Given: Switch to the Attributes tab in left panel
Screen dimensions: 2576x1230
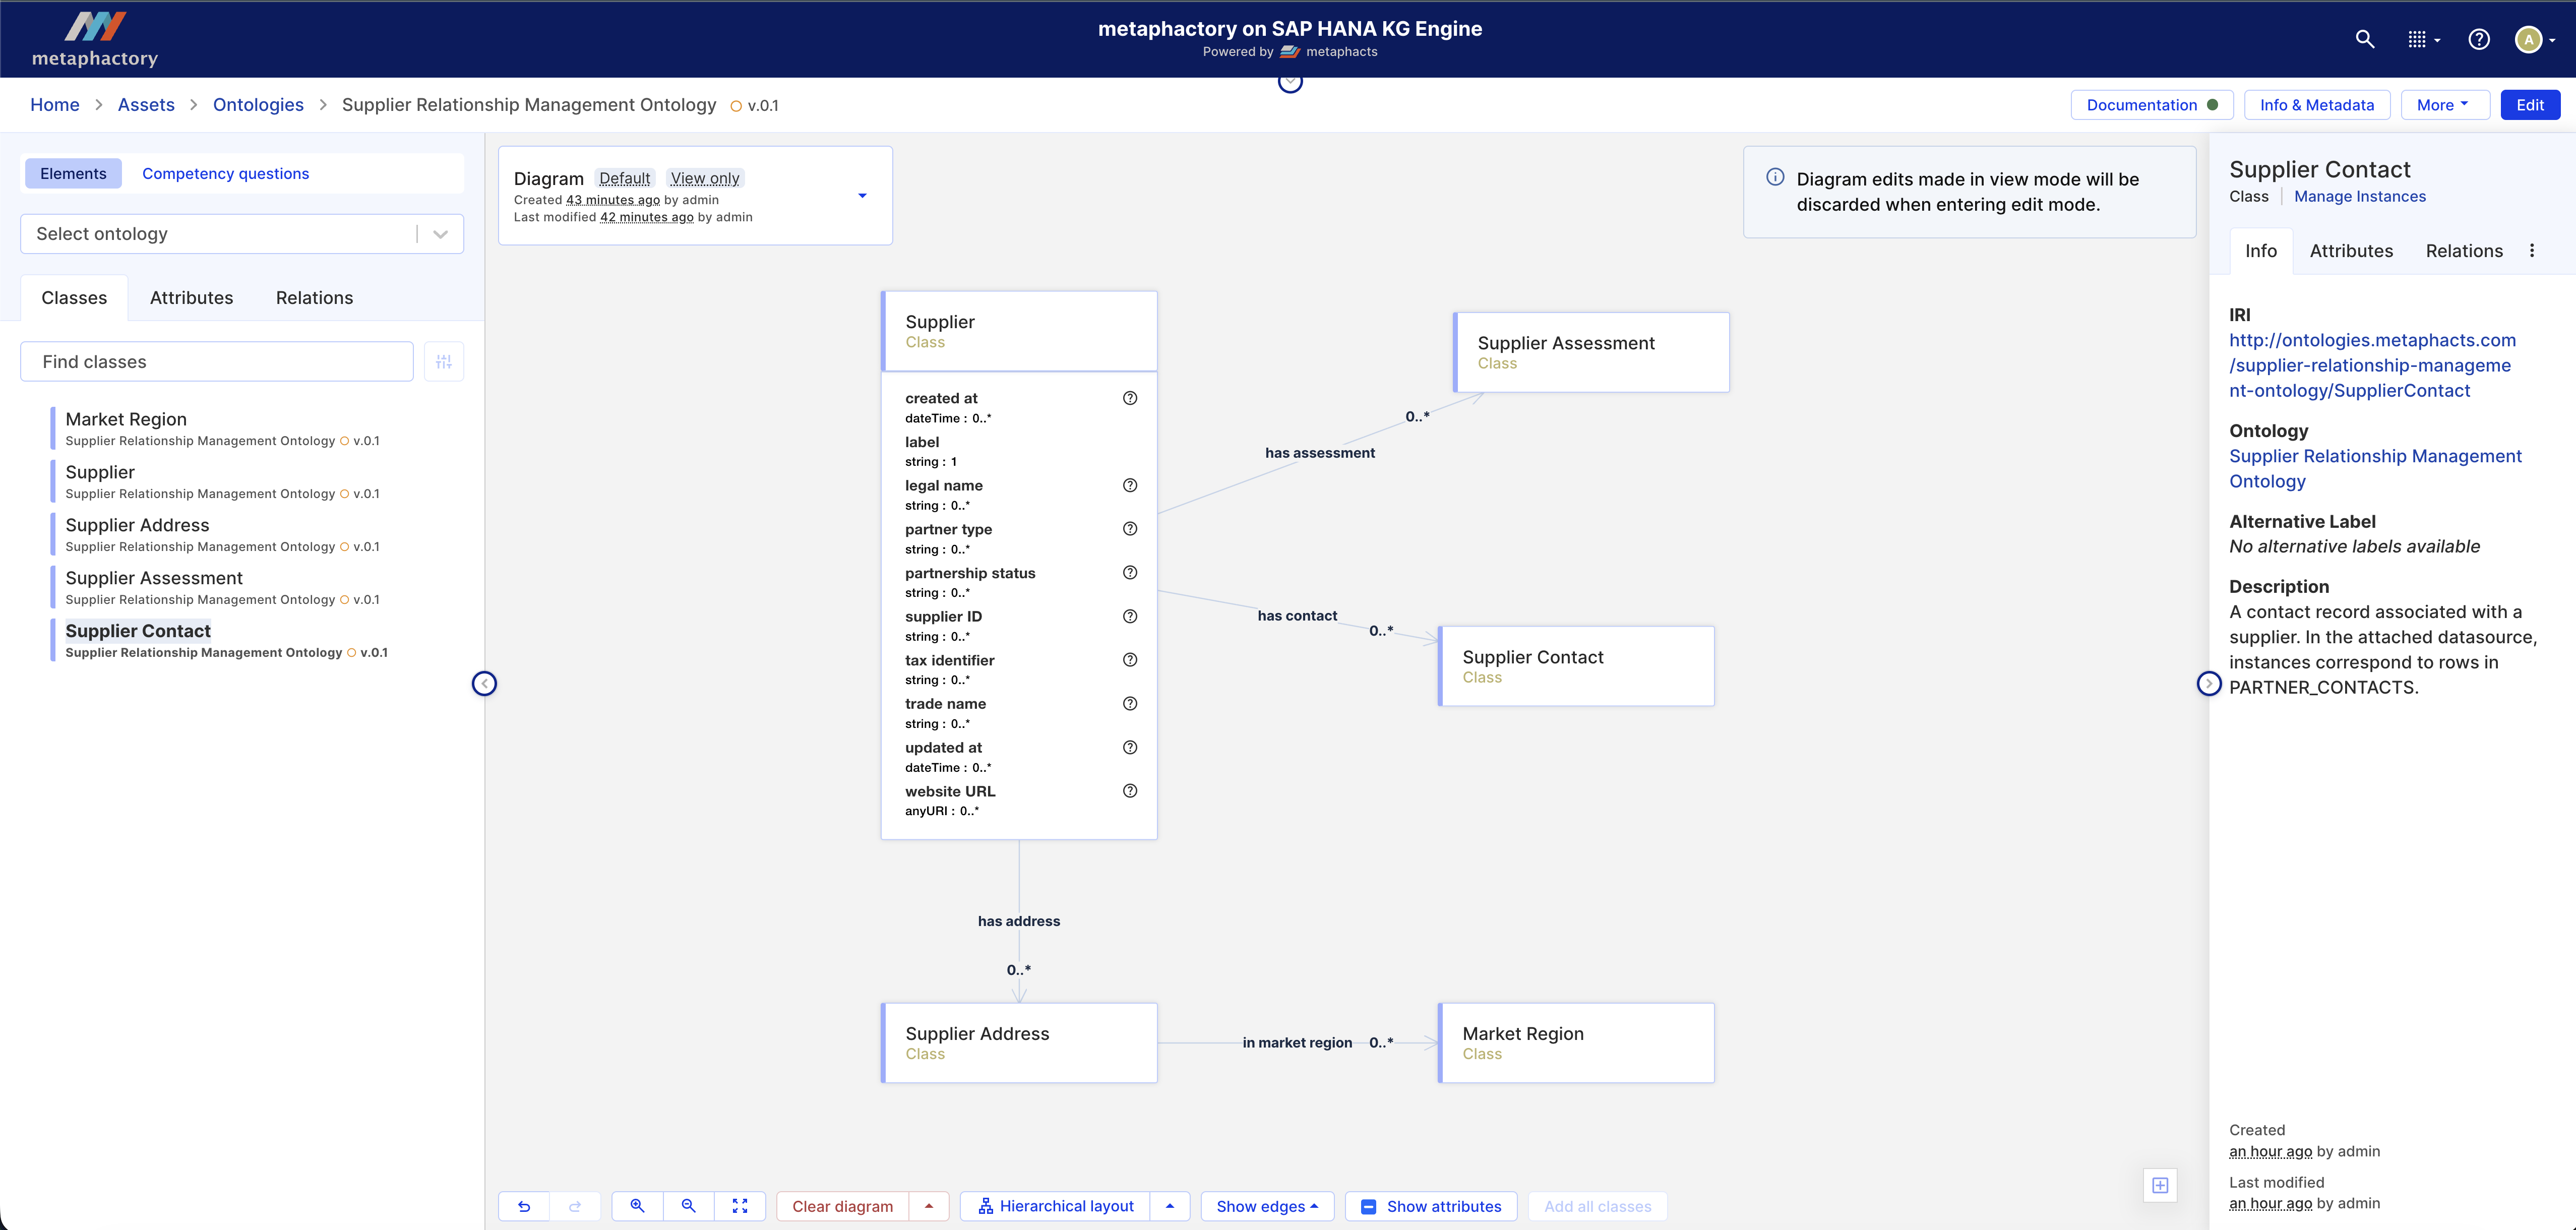Looking at the screenshot, I should click(191, 298).
